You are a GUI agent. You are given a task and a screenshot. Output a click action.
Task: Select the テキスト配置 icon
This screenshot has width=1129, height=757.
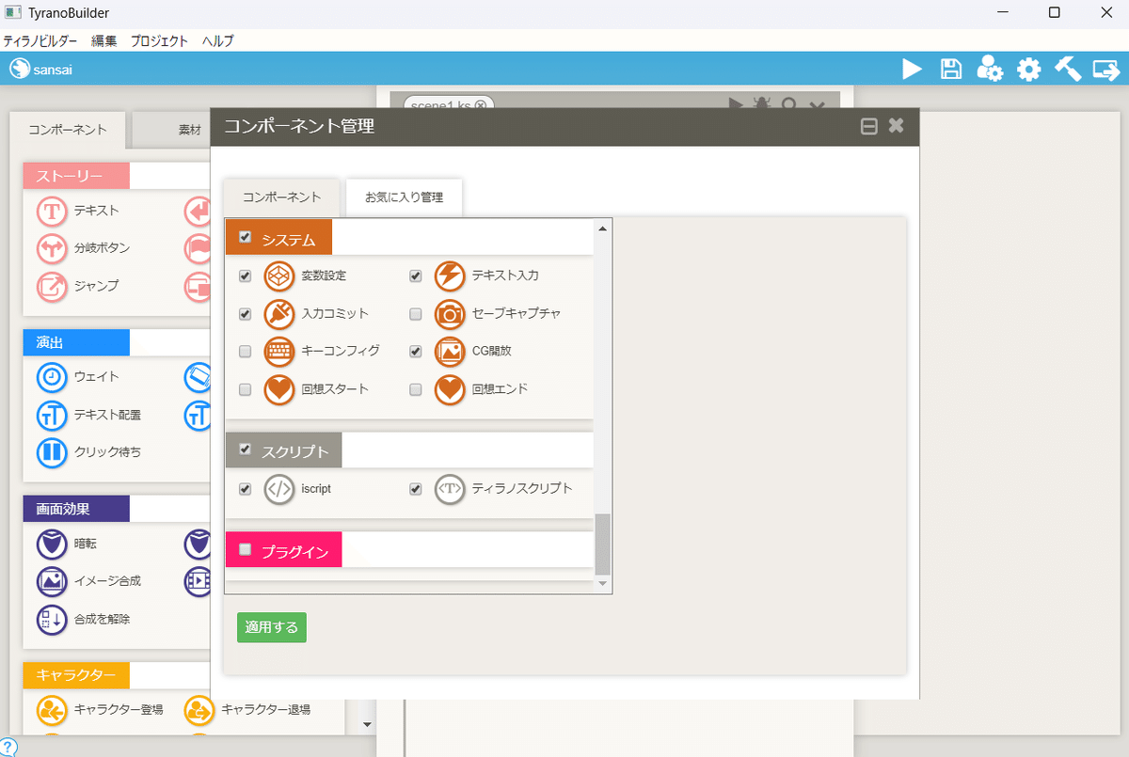coord(52,415)
